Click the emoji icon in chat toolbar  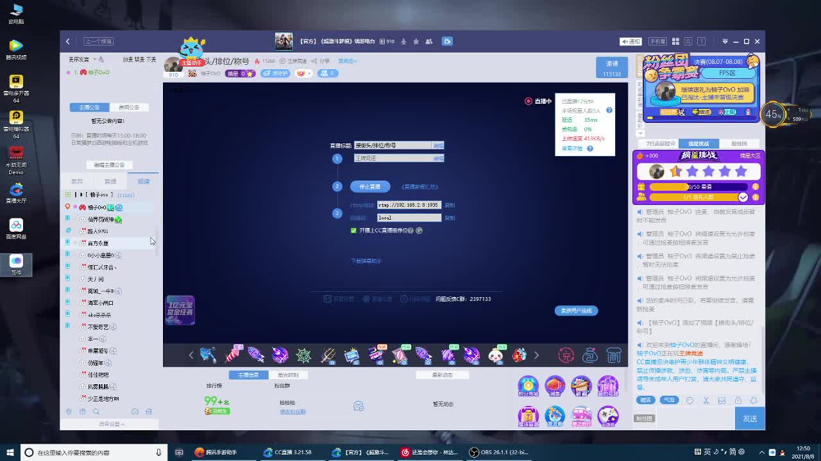click(690, 400)
